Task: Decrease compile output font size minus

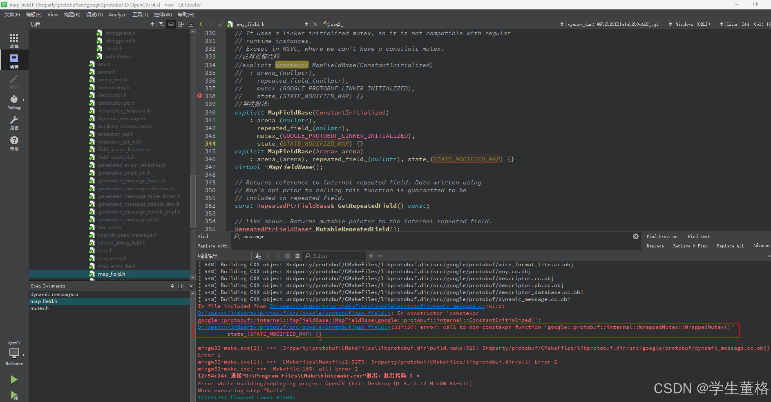Action: (381, 256)
